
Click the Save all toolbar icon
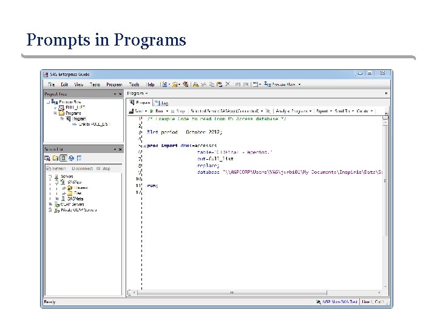pyautogui.click(x=186, y=84)
